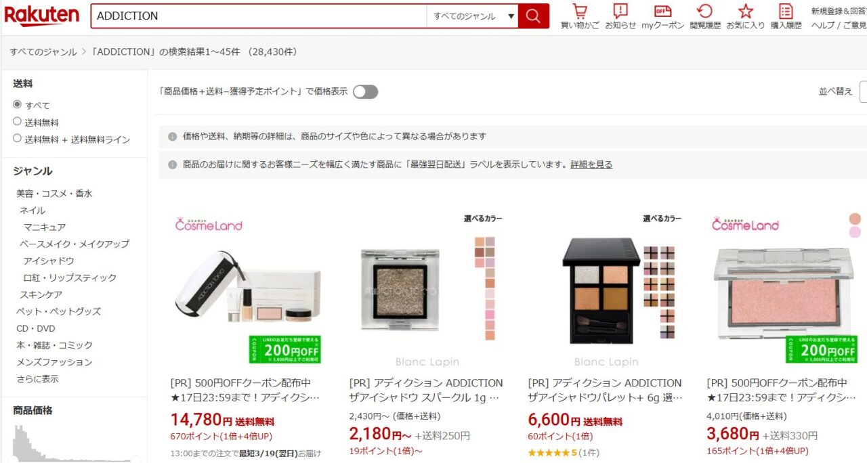
Task: Open the shopping cart (買い物かご) icon
Action: point(580,17)
